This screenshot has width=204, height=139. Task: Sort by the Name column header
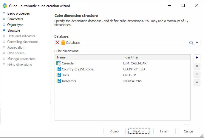(x=89, y=57)
